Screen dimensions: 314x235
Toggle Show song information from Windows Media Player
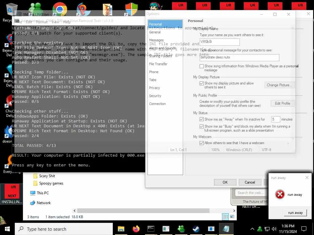202,66
